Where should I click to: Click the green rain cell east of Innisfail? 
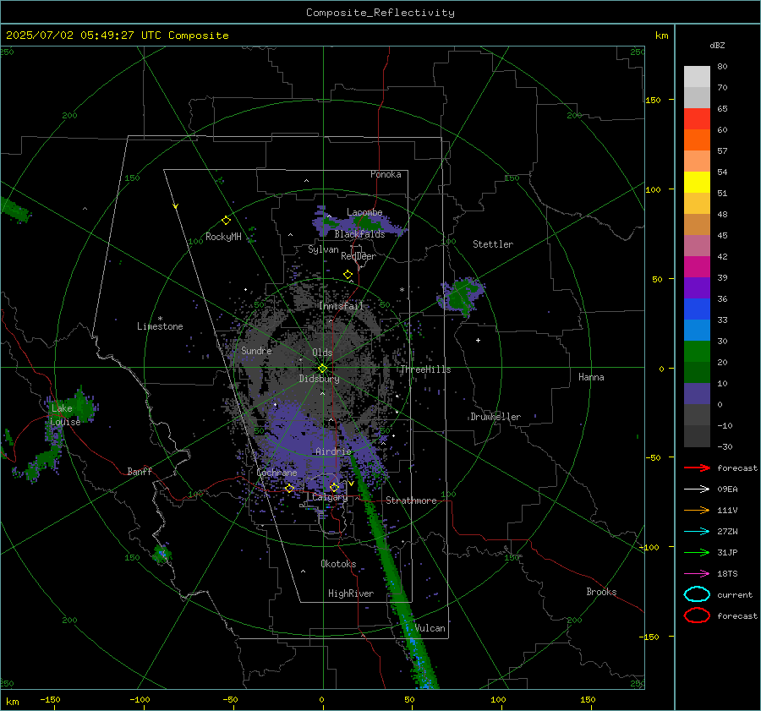(461, 295)
